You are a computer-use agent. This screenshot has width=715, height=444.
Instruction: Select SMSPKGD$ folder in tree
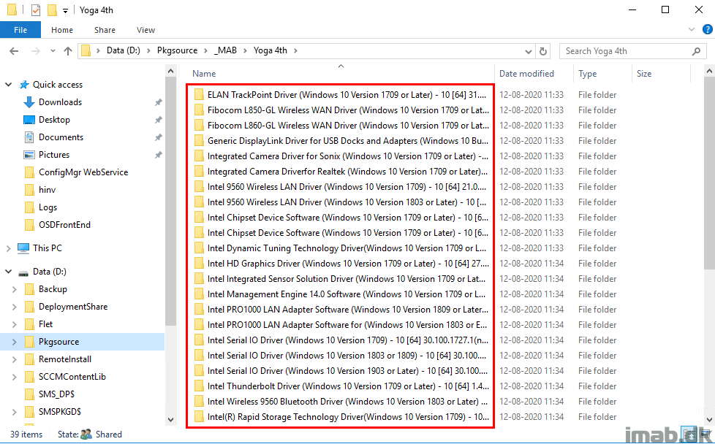60,412
